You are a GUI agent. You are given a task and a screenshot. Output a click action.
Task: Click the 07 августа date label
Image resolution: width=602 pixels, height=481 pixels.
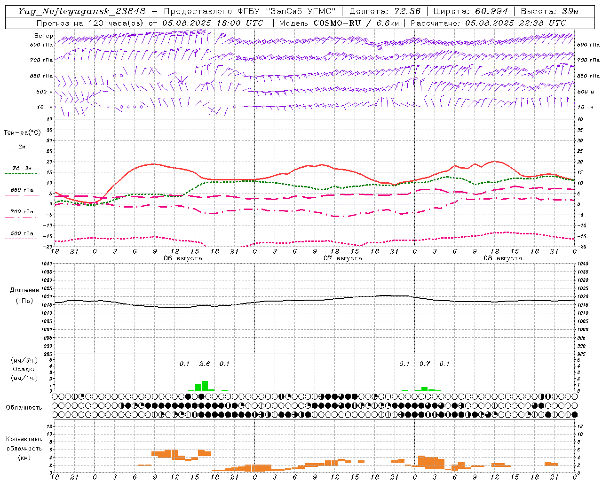click(343, 258)
